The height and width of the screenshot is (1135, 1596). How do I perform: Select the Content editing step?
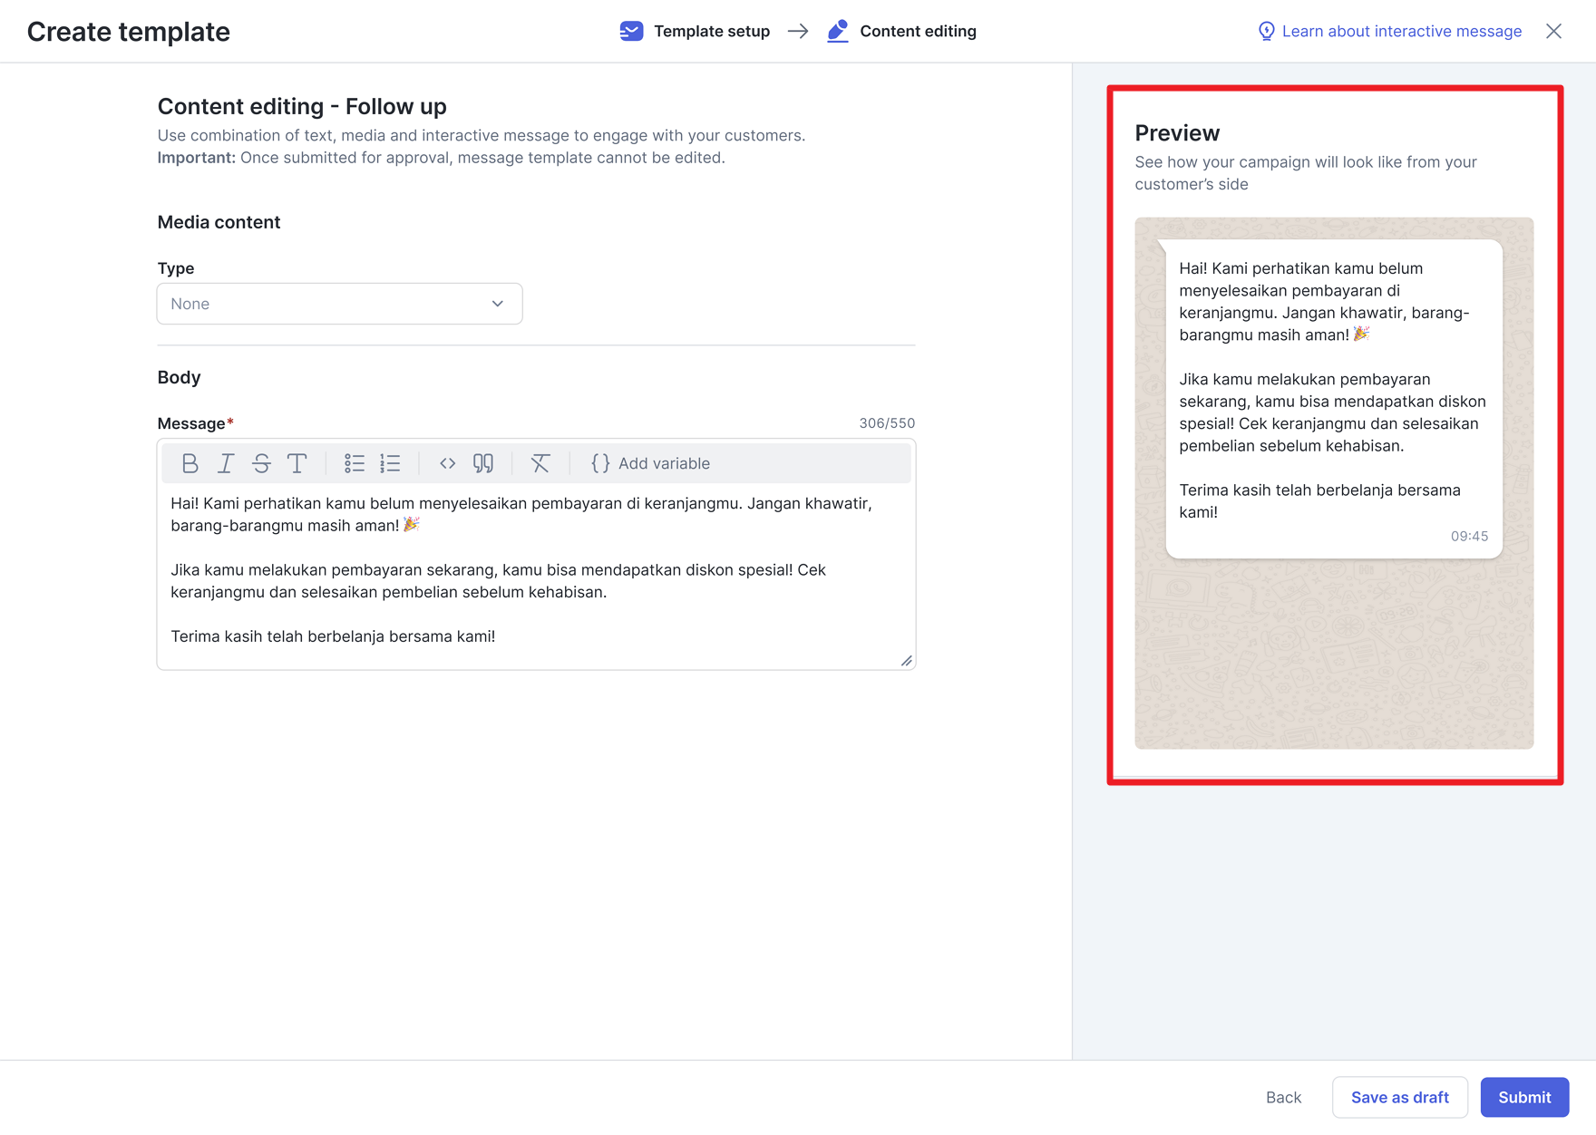click(901, 31)
